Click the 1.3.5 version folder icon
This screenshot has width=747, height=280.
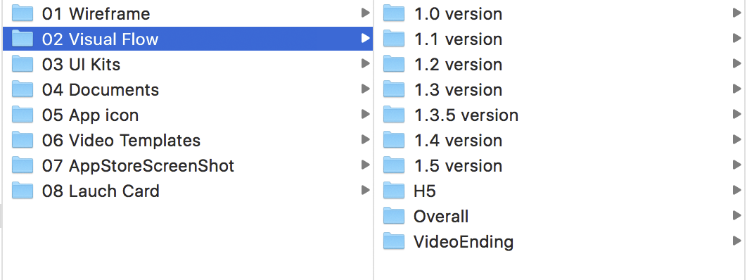(393, 115)
